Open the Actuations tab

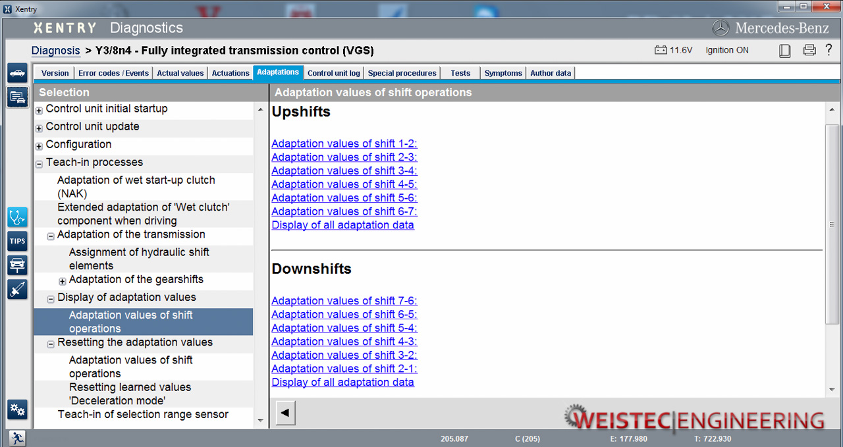[231, 73]
